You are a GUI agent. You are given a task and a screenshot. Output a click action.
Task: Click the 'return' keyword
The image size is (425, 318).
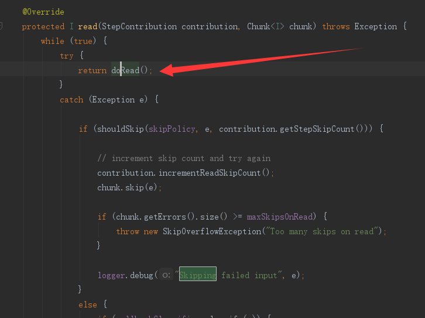pyautogui.click(x=92, y=70)
